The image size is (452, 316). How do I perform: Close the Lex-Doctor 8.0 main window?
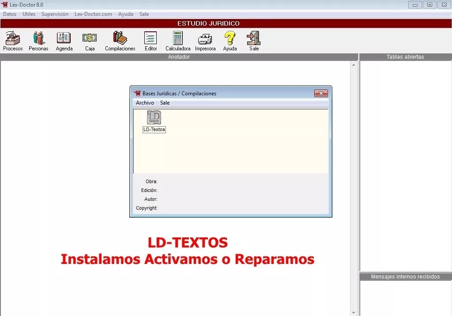(444, 4)
